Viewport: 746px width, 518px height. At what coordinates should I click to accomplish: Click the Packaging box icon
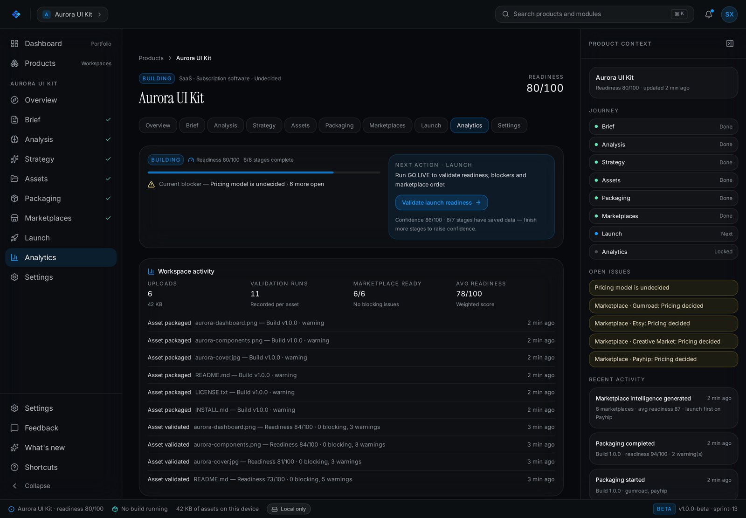tap(14, 198)
